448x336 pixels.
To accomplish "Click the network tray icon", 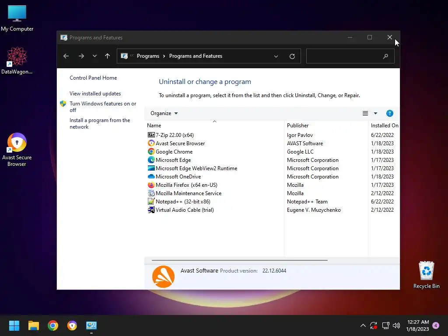I will click(x=385, y=325).
